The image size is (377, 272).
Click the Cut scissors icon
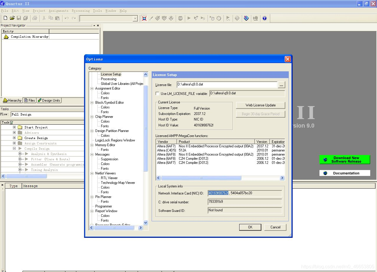(x=44, y=18)
